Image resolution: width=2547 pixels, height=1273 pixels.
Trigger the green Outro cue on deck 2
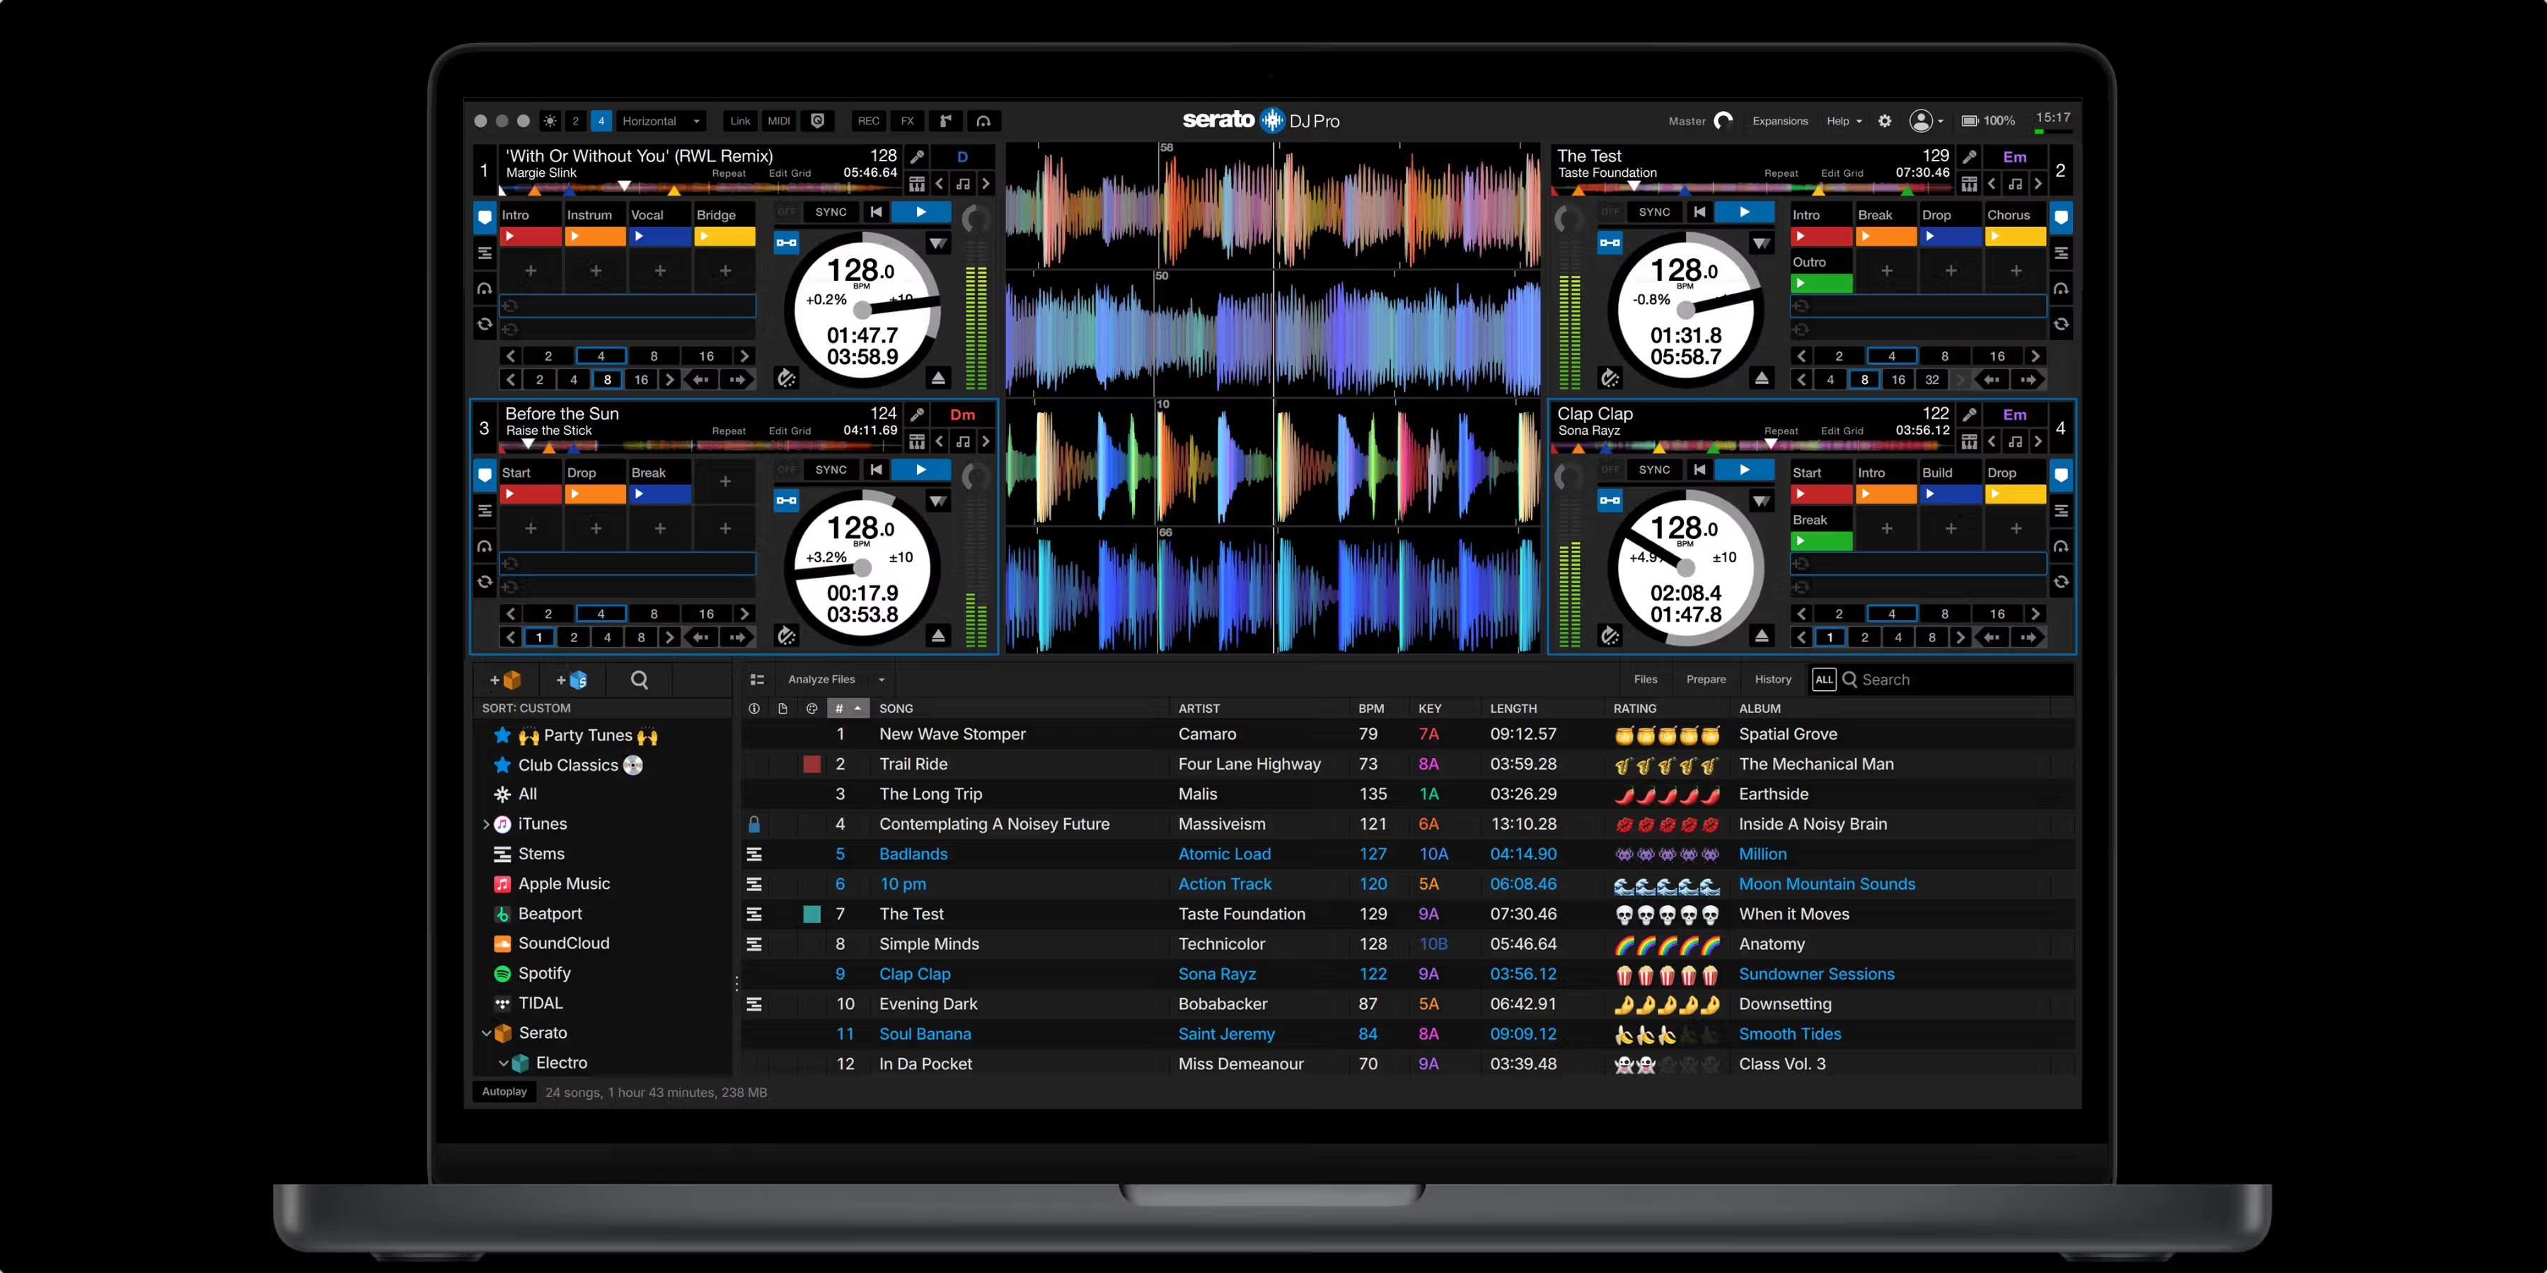click(1821, 284)
